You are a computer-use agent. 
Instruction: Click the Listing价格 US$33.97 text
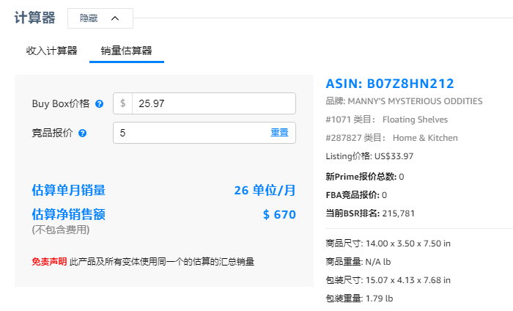[369, 156]
